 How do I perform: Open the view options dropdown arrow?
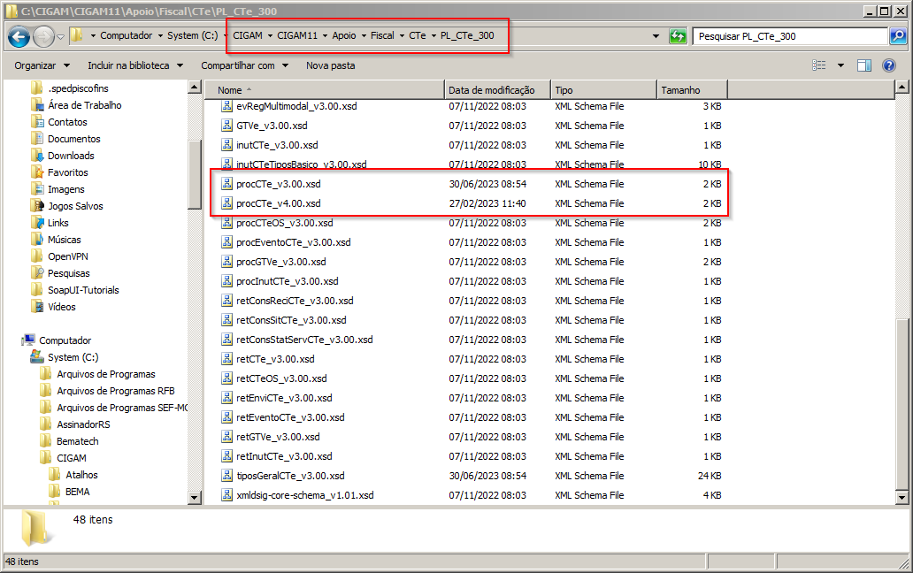(x=840, y=65)
